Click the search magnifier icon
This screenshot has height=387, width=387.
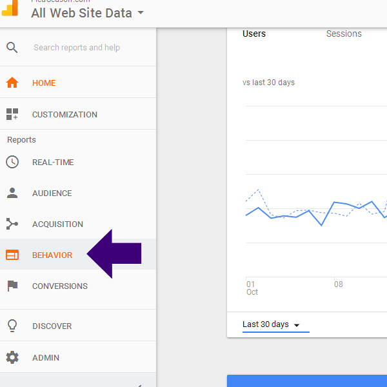click(12, 47)
